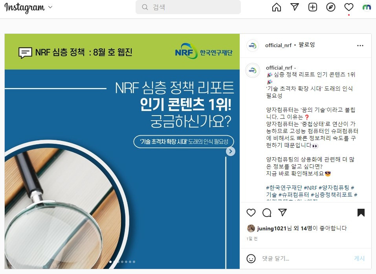Screen dimensions: 376x274
Task: Open the profile avatar in top bar
Action: click(367, 7)
